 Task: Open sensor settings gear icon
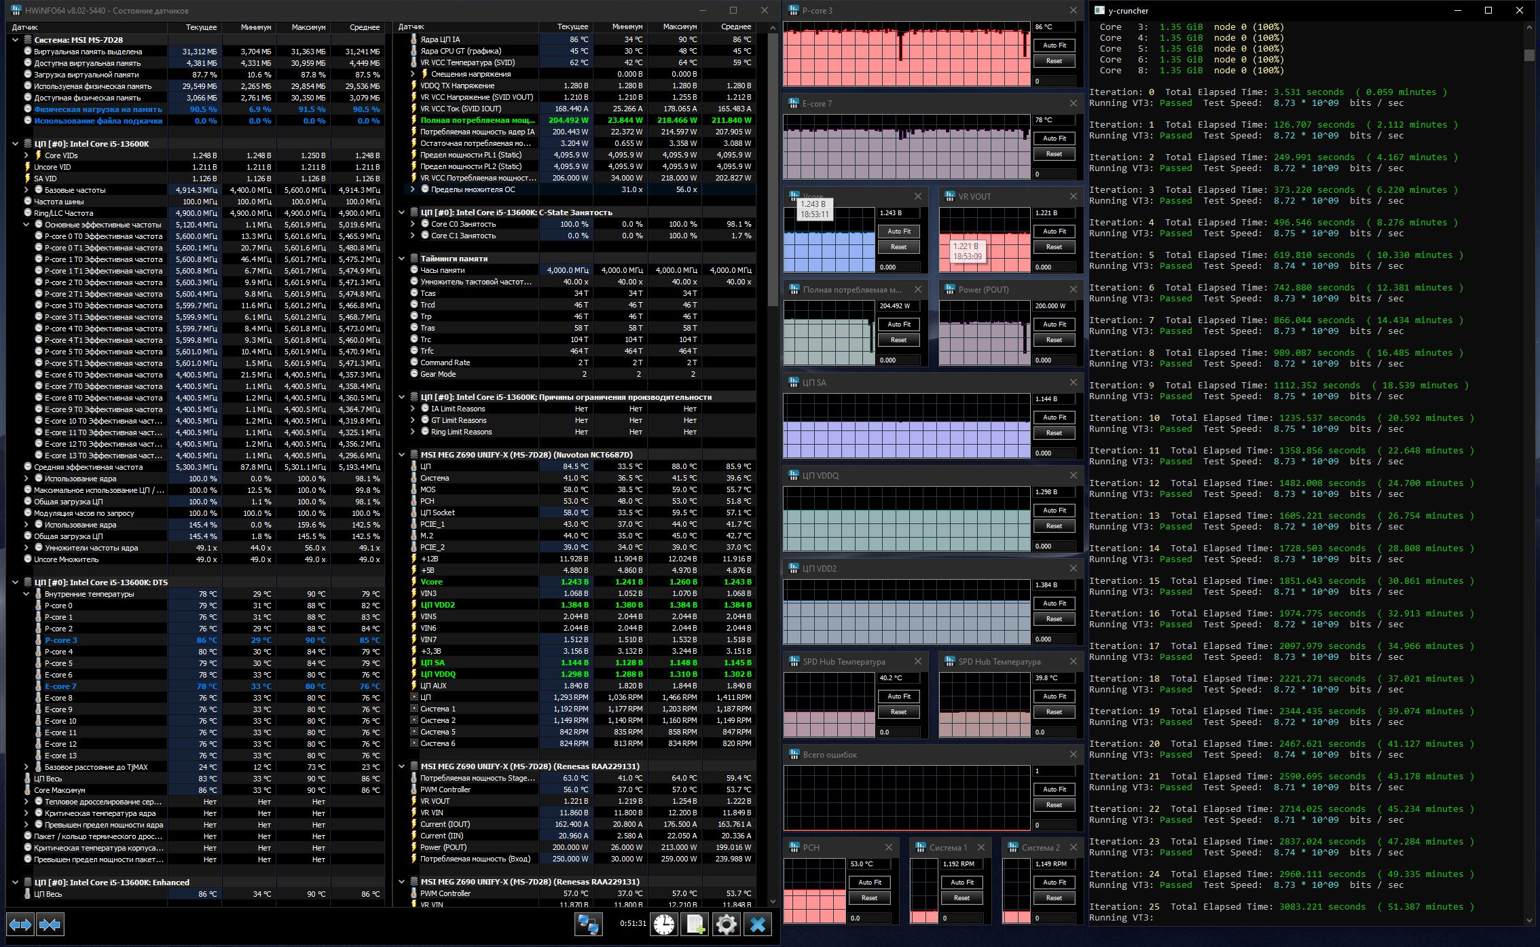pyautogui.click(x=726, y=925)
